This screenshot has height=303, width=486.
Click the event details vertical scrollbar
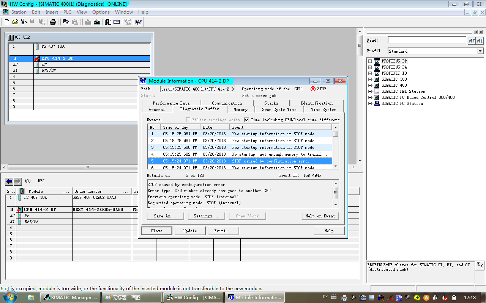click(336, 194)
